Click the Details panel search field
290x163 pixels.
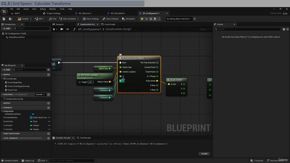[x=247, y=29]
